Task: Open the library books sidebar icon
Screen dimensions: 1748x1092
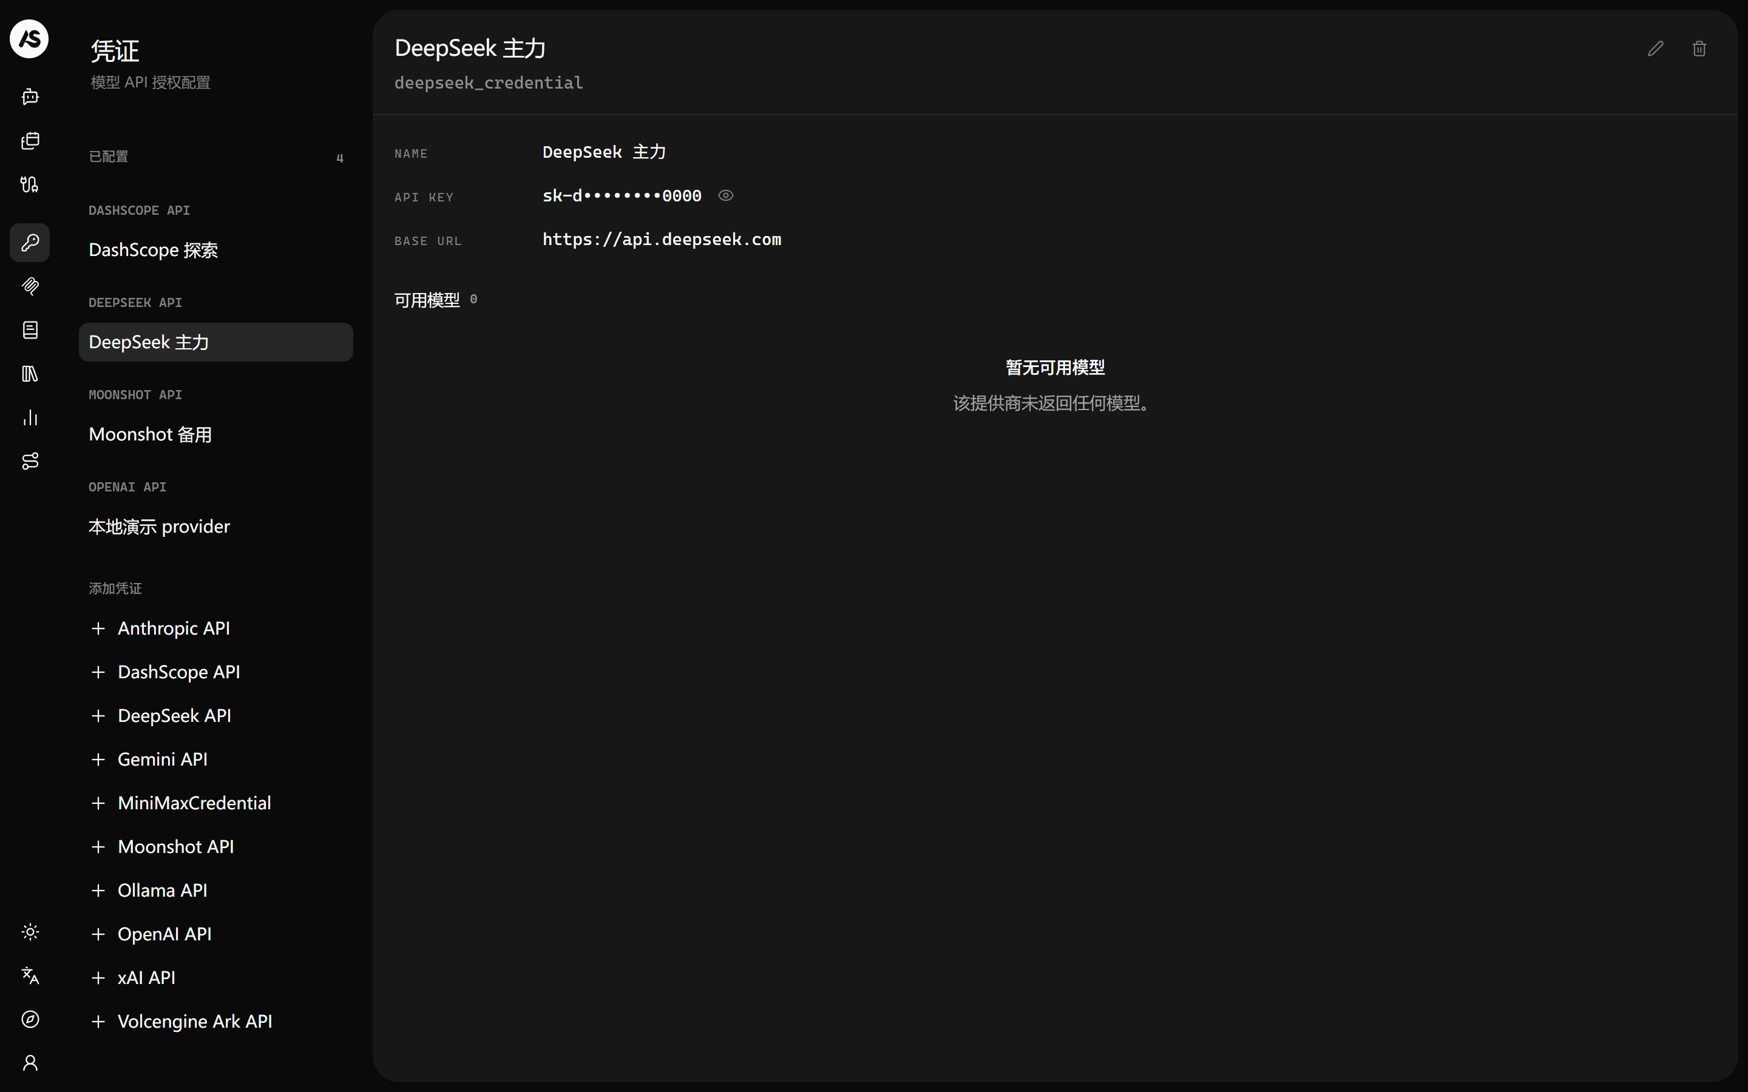Action: (x=30, y=374)
